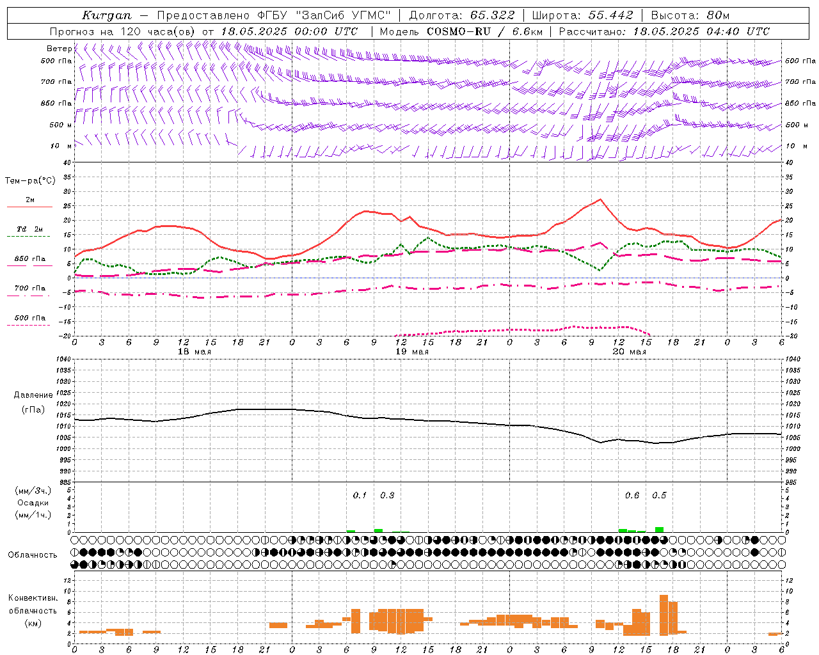Click the 0.3 precipitation amount

tap(387, 496)
